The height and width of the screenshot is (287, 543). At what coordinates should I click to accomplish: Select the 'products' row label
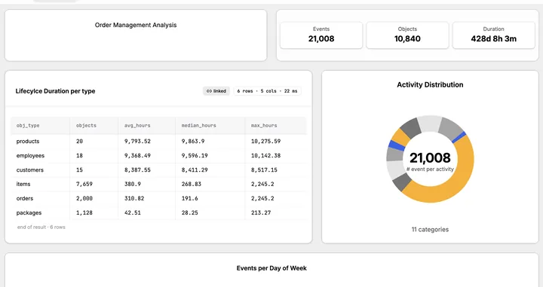coord(28,141)
